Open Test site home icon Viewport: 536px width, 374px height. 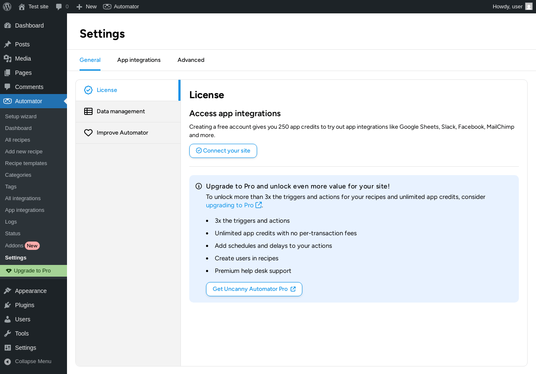[22, 7]
